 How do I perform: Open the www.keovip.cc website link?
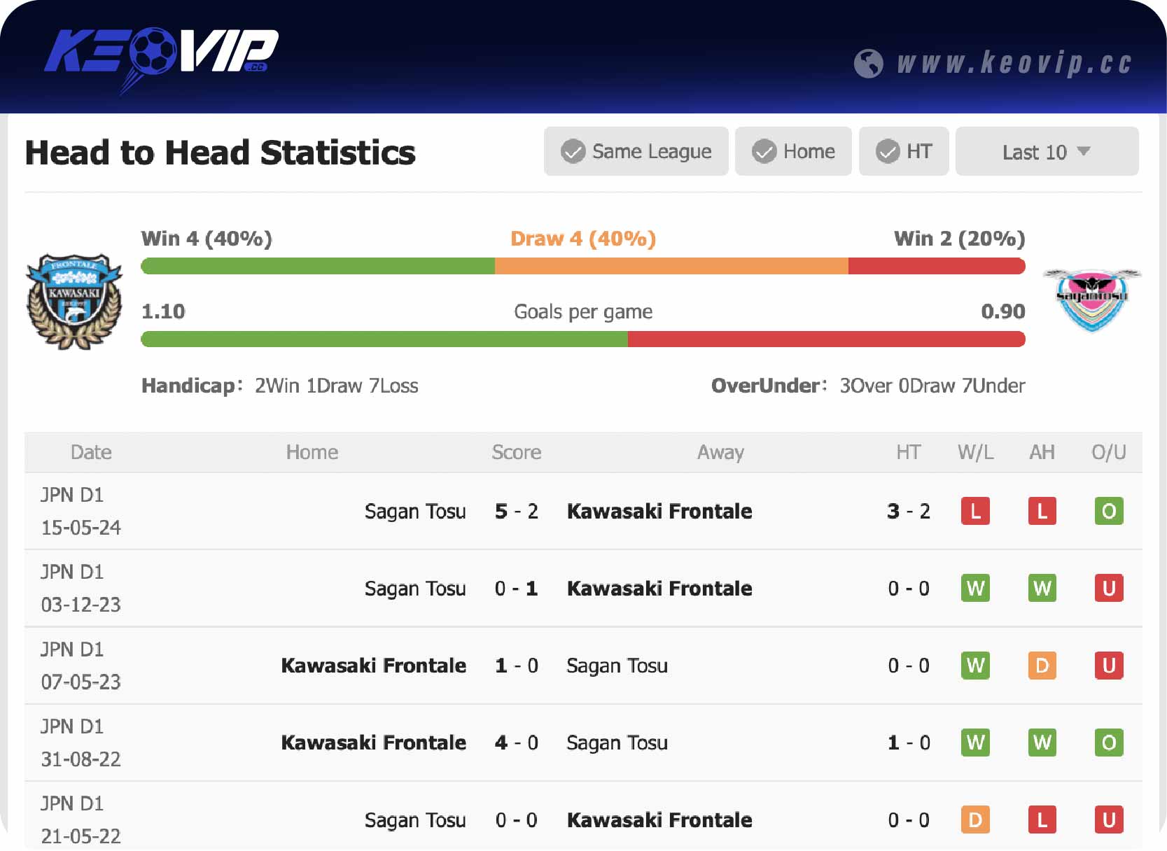click(x=1014, y=63)
